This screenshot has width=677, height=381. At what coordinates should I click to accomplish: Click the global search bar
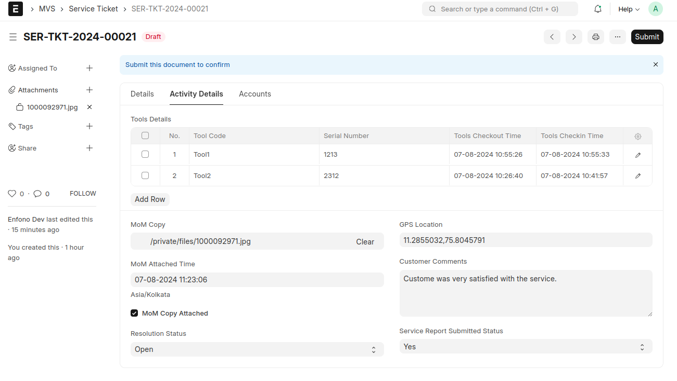click(499, 9)
